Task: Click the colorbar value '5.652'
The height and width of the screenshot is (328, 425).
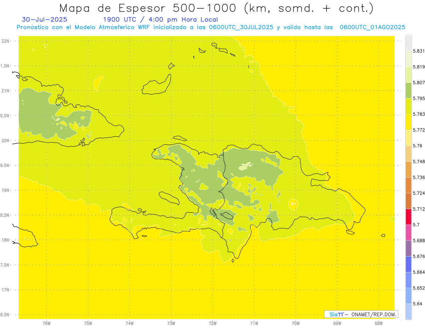Action: (x=419, y=288)
